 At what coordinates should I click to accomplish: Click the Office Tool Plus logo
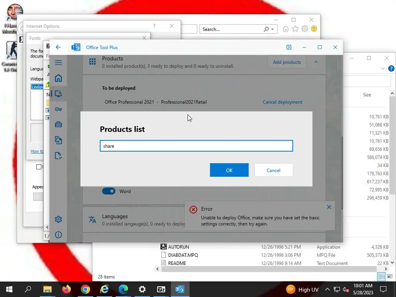[76, 47]
